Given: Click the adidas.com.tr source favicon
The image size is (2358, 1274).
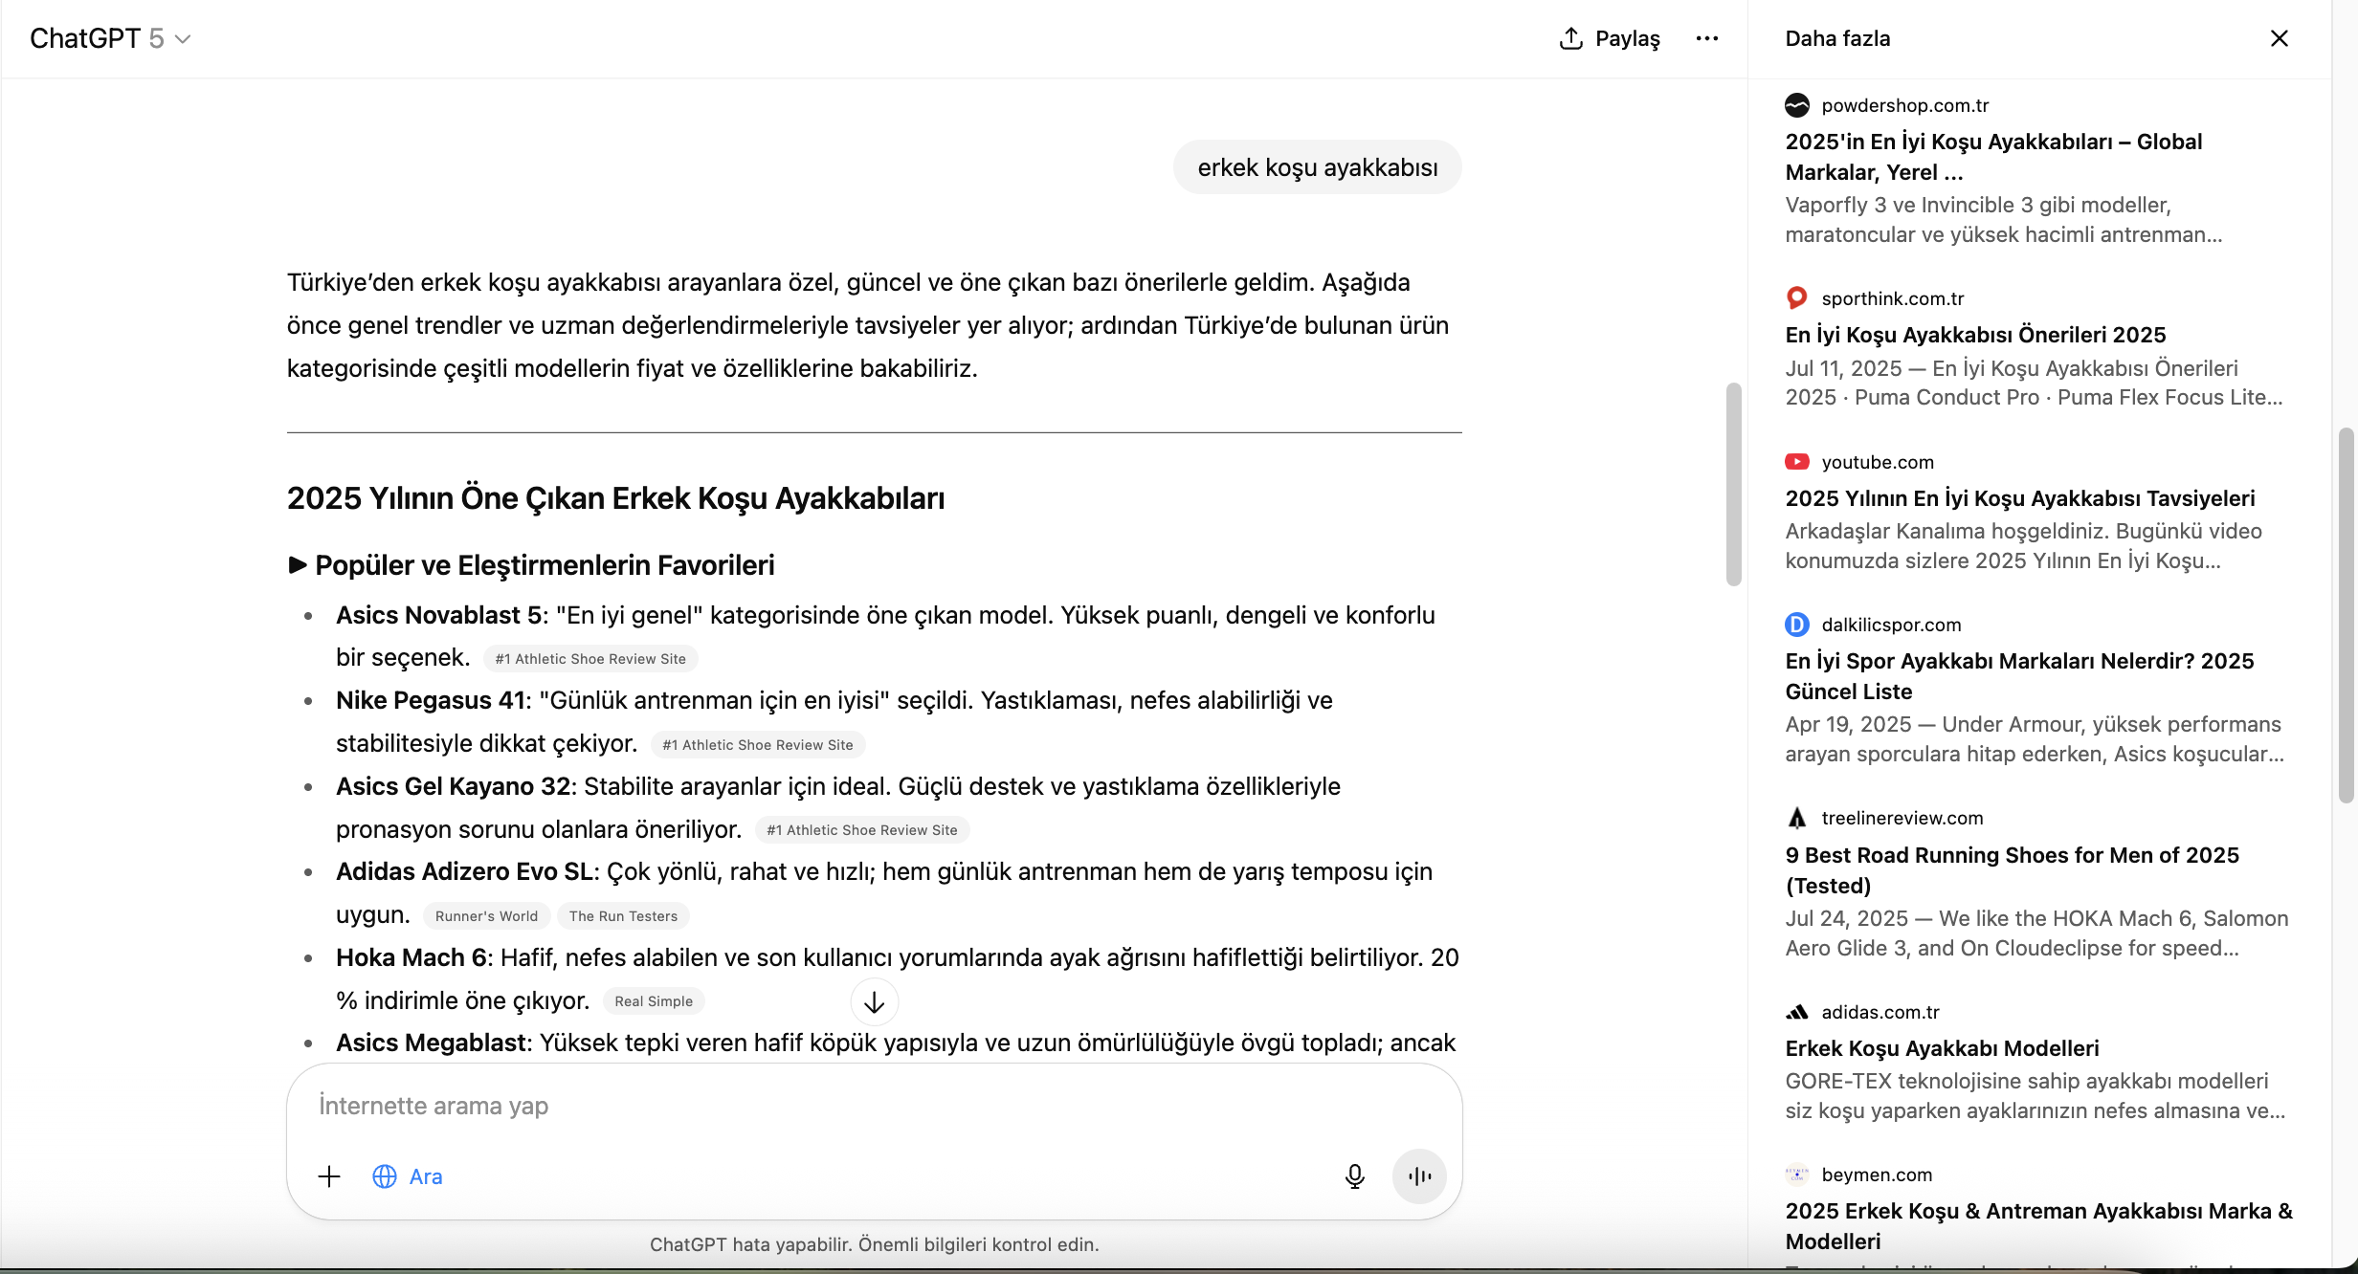Looking at the screenshot, I should [x=1797, y=1012].
